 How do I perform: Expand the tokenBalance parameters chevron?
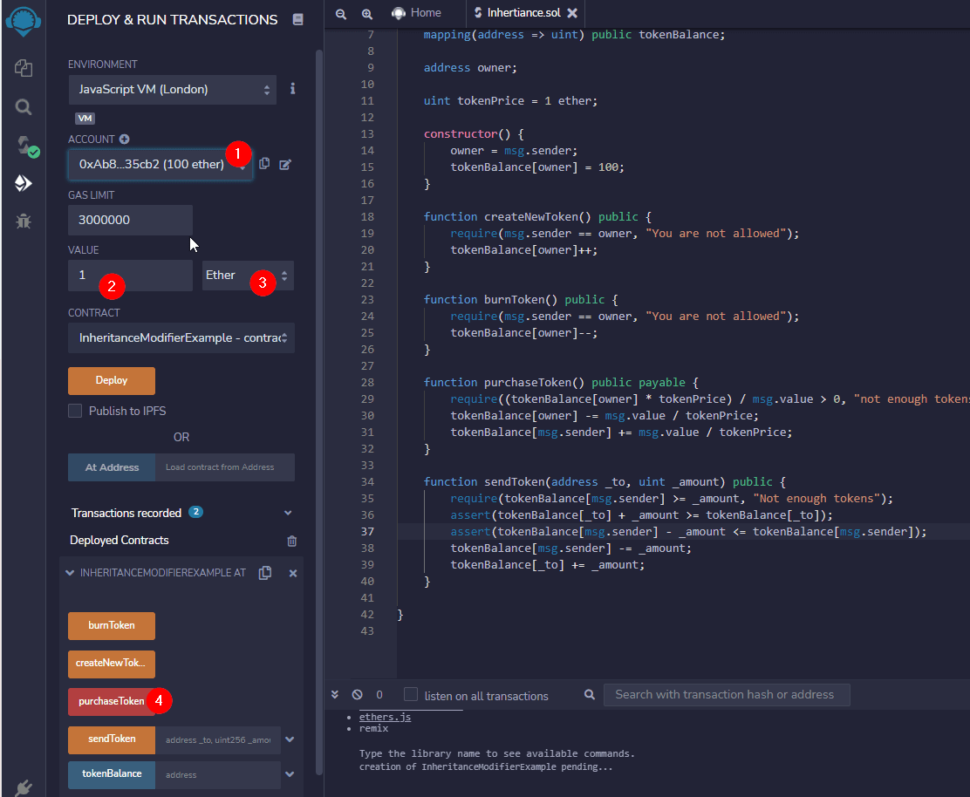point(290,774)
